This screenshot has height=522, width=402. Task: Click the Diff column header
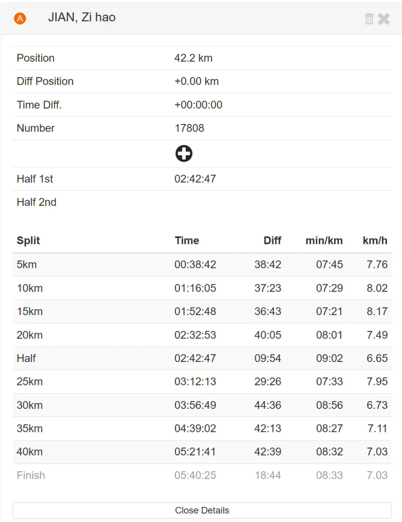[272, 240]
